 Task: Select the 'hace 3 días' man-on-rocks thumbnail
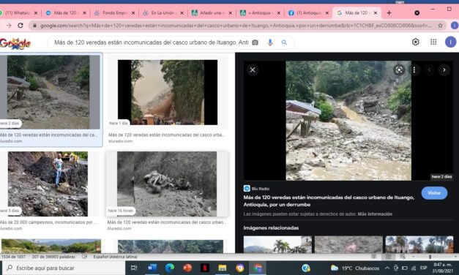48,184
